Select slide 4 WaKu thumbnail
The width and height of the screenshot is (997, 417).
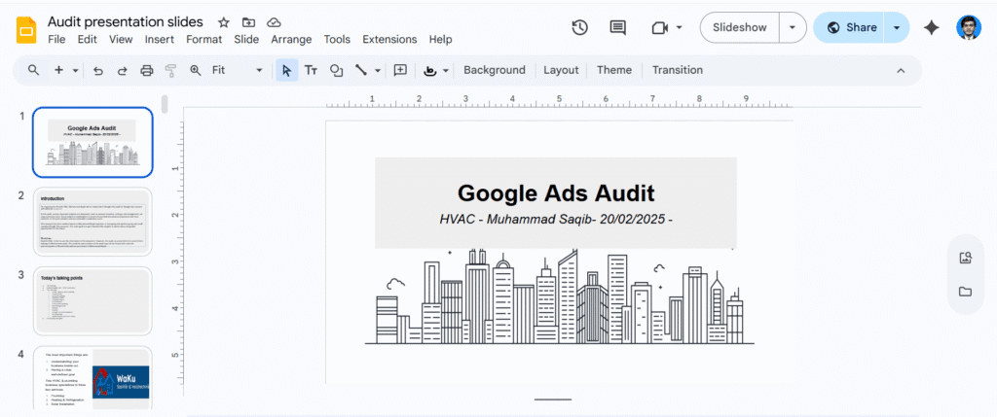click(92, 379)
